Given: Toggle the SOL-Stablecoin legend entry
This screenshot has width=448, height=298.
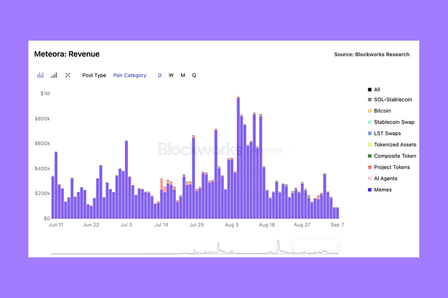Looking at the screenshot, I should 390,99.
